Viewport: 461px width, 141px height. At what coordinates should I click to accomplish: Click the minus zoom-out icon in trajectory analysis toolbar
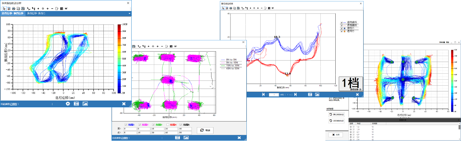point(52,9)
